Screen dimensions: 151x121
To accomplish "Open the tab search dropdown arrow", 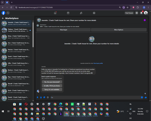I will tap(2, 2).
